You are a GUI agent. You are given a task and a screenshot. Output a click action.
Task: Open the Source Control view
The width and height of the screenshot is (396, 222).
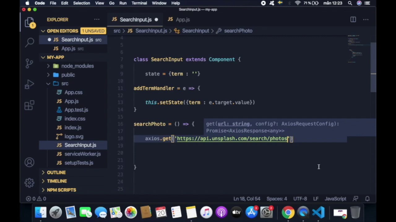[29, 63]
